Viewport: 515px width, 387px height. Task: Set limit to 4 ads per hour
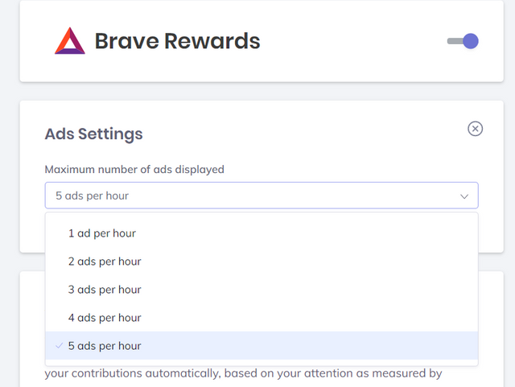[x=262, y=318]
